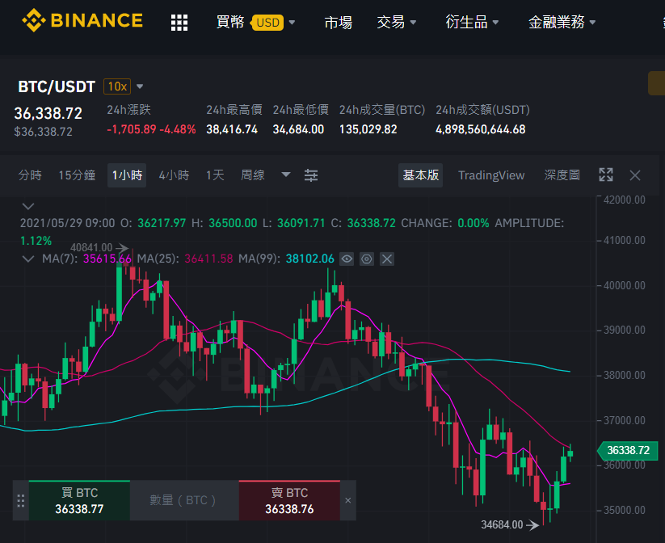Image resolution: width=665 pixels, height=543 pixels.
Task: Click the 10x leverage badge
Action: pyautogui.click(x=117, y=87)
